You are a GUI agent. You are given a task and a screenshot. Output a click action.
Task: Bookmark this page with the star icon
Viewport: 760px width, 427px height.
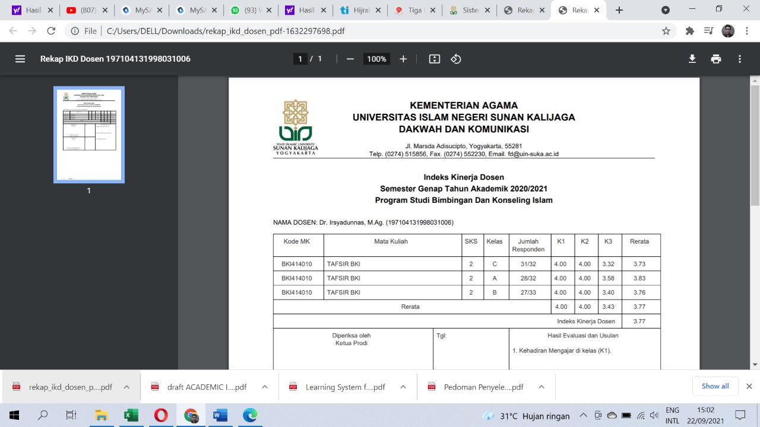(x=666, y=31)
